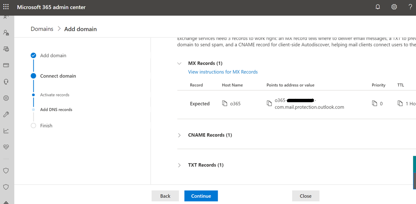Go back with the Back button
The image size is (416, 204).
point(165,196)
